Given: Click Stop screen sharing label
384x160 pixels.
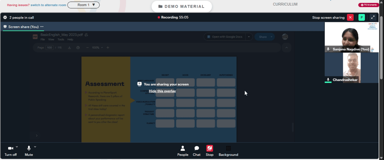Looking at the screenshot, I should 328,17.
